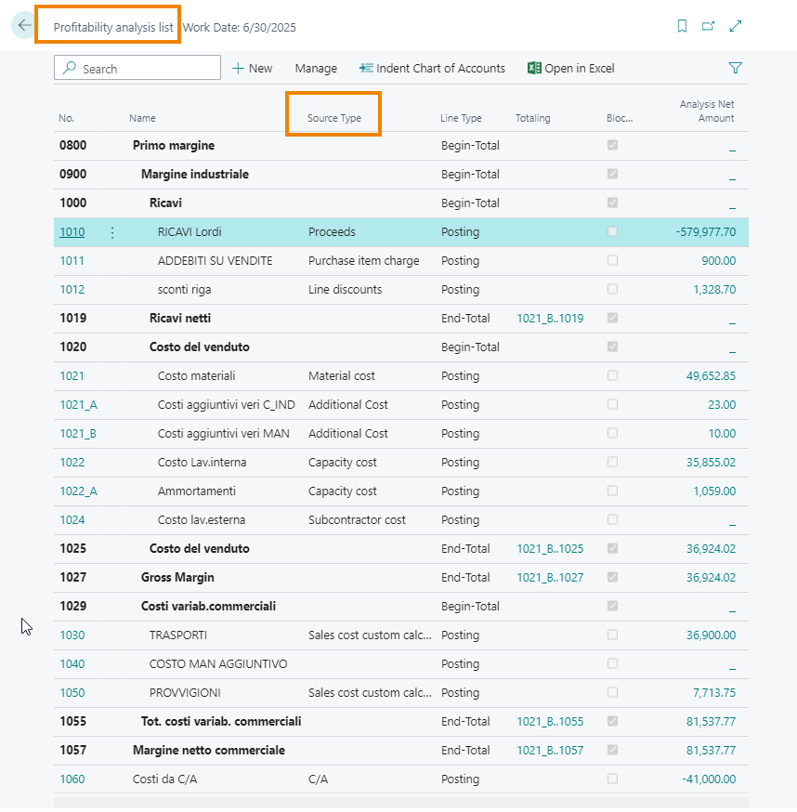797x812 pixels.
Task: Click the Ammortamenti name cell
Action: 196,491
